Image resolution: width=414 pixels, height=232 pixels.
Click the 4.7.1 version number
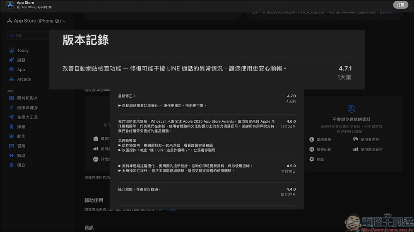pyautogui.click(x=345, y=68)
